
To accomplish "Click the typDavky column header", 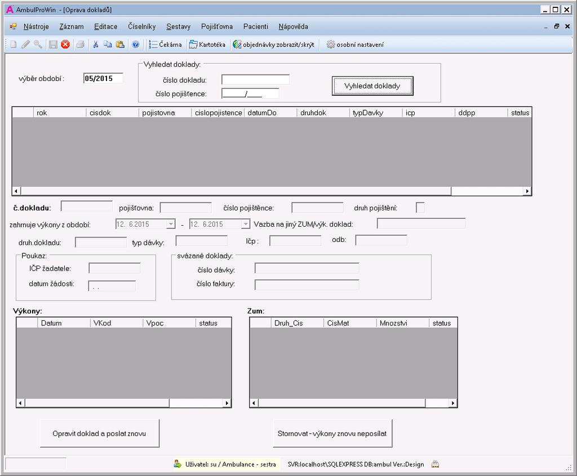I will click(376, 113).
